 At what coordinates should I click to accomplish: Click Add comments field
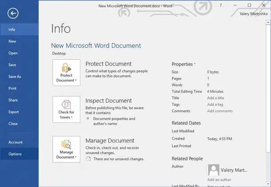click(x=220, y=111)
